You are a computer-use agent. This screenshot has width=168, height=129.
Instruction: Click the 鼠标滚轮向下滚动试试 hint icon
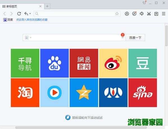coord(68,117)
